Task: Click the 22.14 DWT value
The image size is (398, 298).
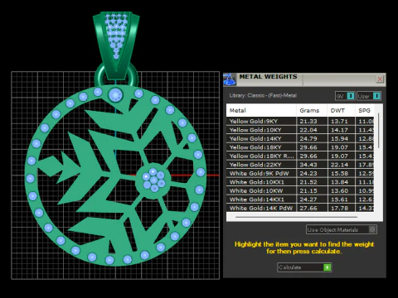Action: [x=339, y=165]
